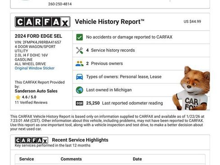Click the CARFAX report disclaimer paragraph

coord(107,123)
